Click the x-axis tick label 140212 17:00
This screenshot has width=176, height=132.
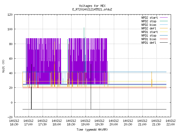pyautogui.click(x=28, y=122)
